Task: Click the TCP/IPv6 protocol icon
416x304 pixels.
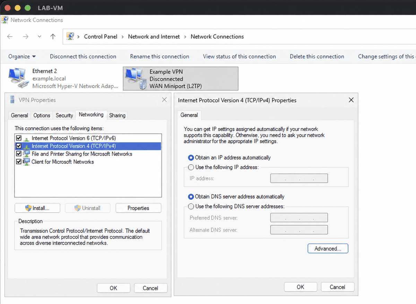Action: pyautogui.click(x=26, y=138)
